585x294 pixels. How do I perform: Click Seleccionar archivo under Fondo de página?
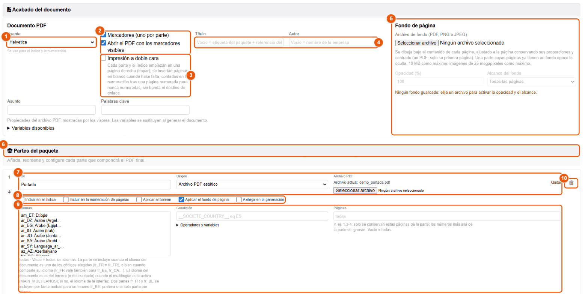pyautogui.click(x=417, y=43)
